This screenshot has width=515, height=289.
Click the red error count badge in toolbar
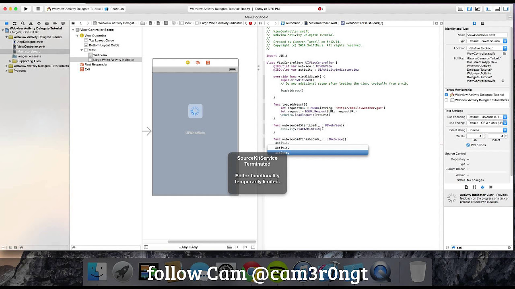pos(320,9)
